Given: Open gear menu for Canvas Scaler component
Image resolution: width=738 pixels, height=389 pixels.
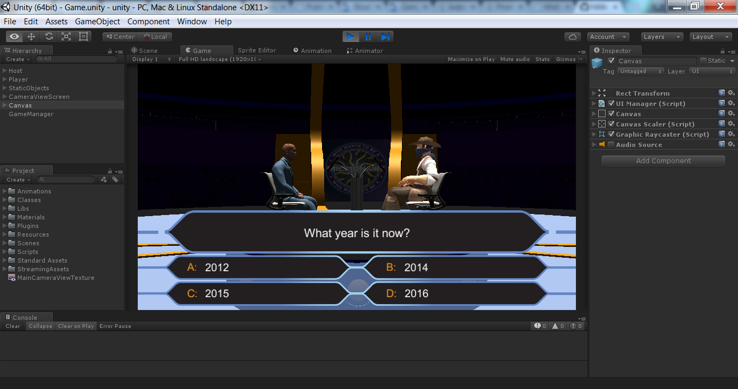Looking at the screenshot, I should [731, 124].
